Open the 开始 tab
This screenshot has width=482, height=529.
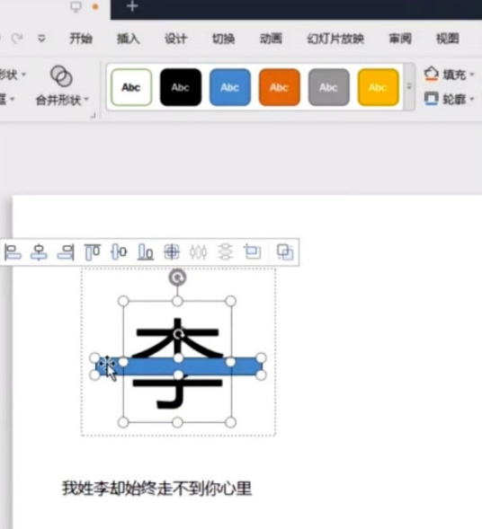80,39
